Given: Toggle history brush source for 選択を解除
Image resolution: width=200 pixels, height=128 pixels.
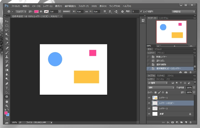Looking at the screenshot, I should click(149, 64).
